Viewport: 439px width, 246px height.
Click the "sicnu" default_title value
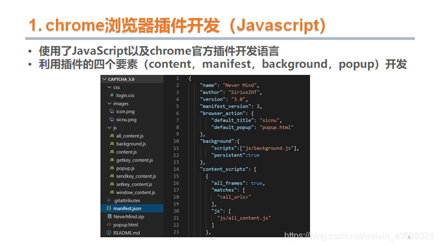click(x=269, y=120)
